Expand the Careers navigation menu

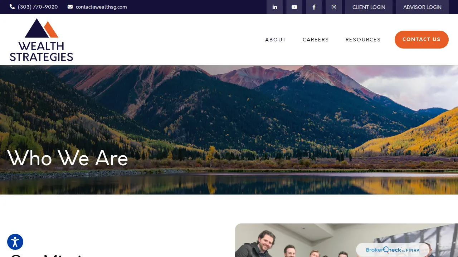pos(316,40)
